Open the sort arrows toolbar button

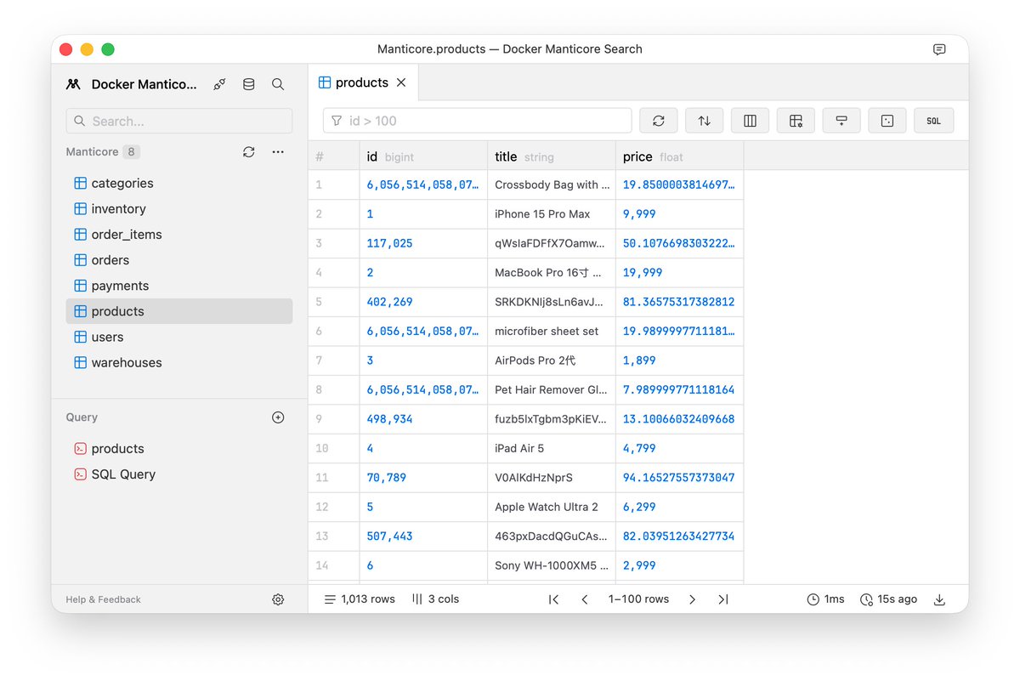tap(705, 121)
